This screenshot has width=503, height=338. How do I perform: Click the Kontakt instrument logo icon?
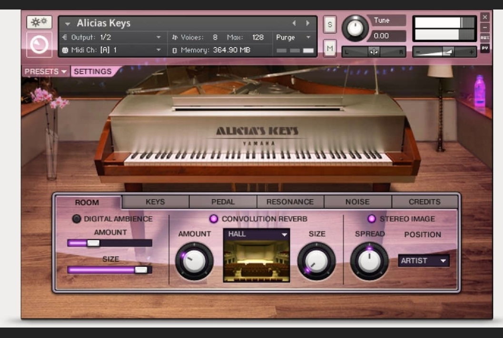tap(39, 45)
